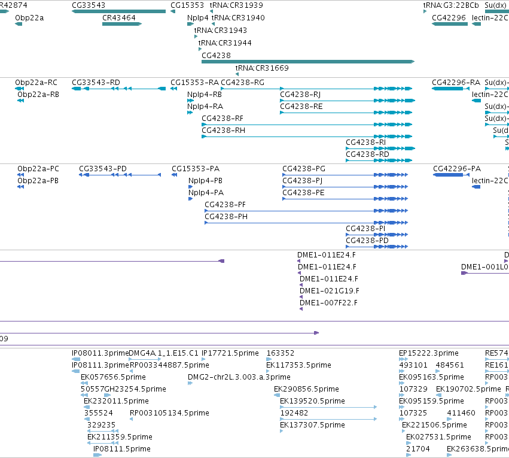Click the CG15353-RA transcript label
The width and height of the screenshot is (509, 458).
(x=195, y=83)
